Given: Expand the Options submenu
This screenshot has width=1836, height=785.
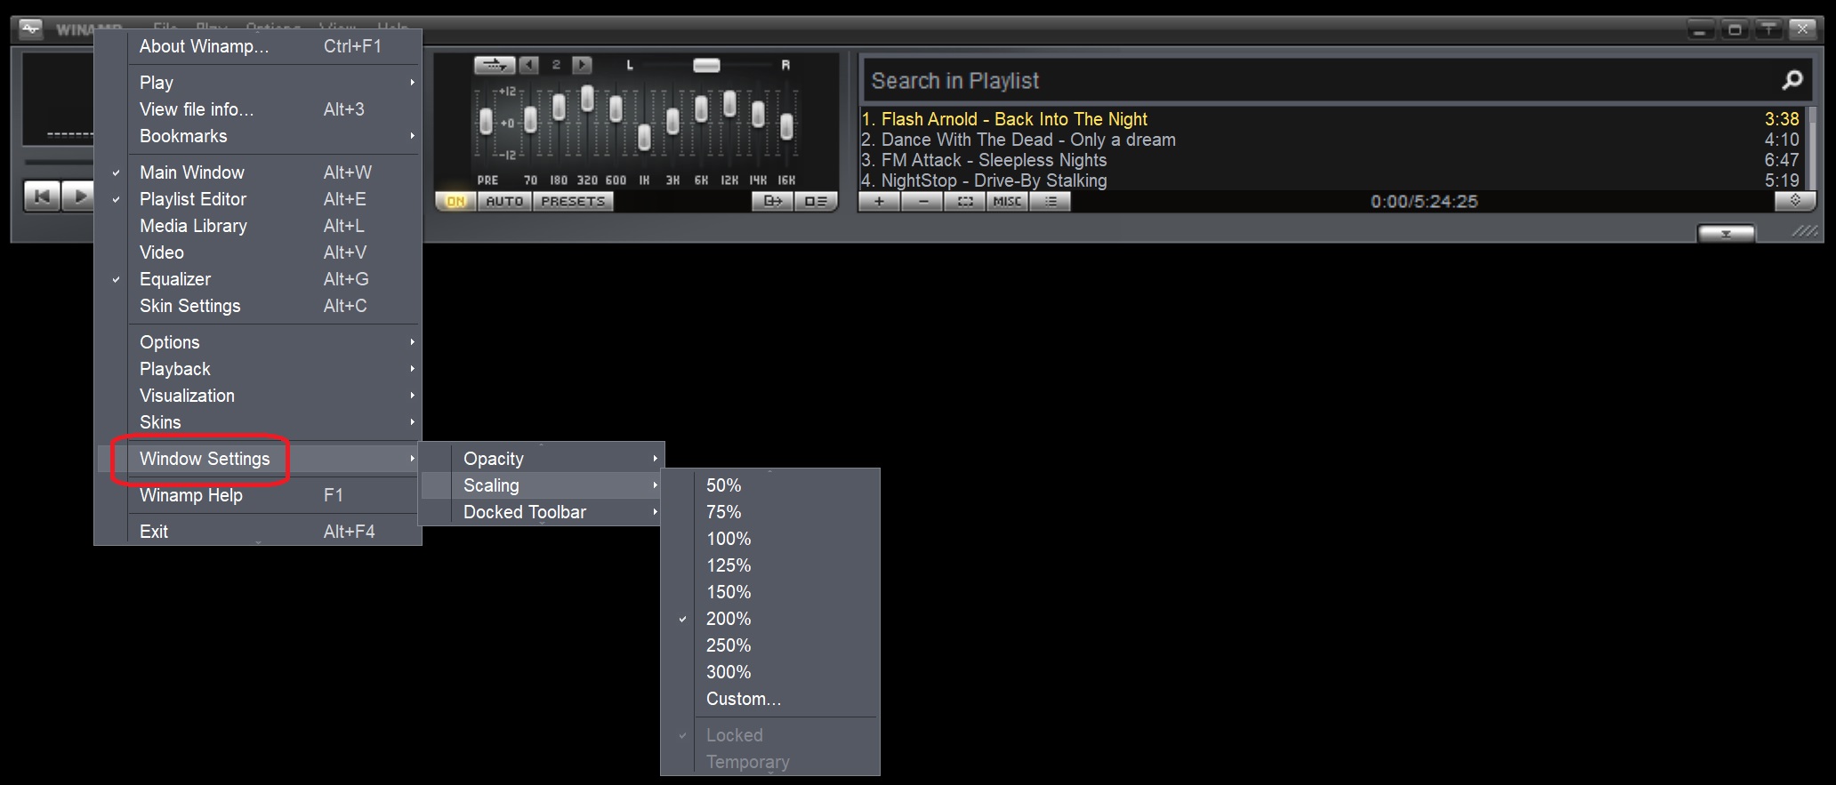Looking at the screenshot, I should [x=257, y=342].
